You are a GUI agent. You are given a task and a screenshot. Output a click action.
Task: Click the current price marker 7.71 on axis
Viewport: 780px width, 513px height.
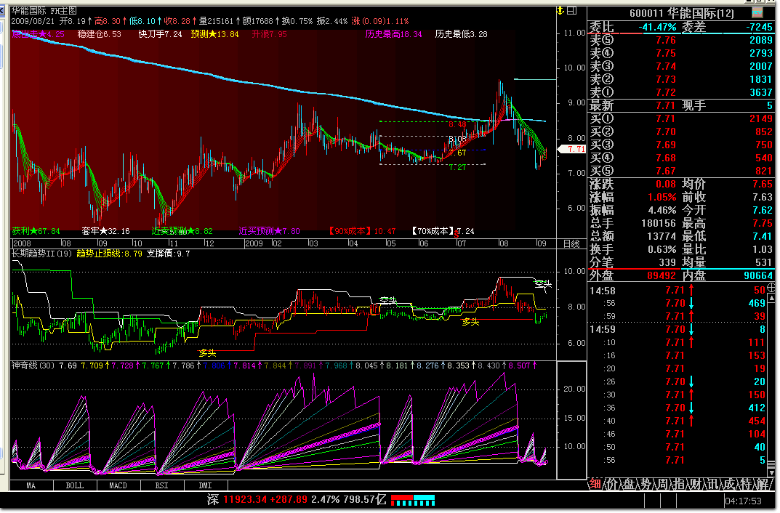(x=573, y=149)
